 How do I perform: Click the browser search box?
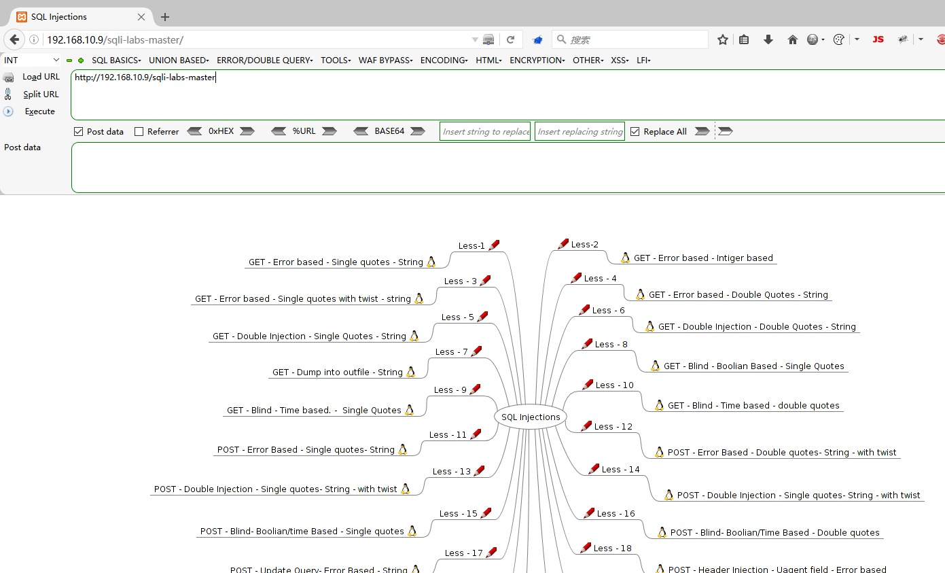pyautogui.click(x=630, y=39)
